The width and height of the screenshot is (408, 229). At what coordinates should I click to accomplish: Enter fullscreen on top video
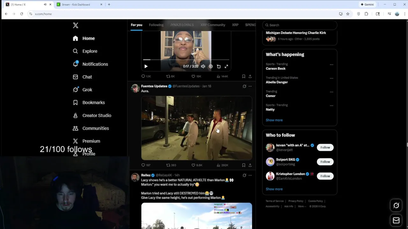click(226, 66)
